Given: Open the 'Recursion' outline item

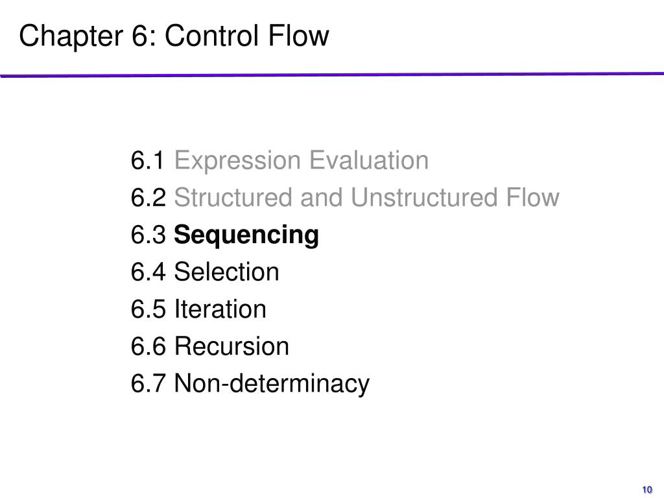Looking at the screenshot, I should 231,346.
